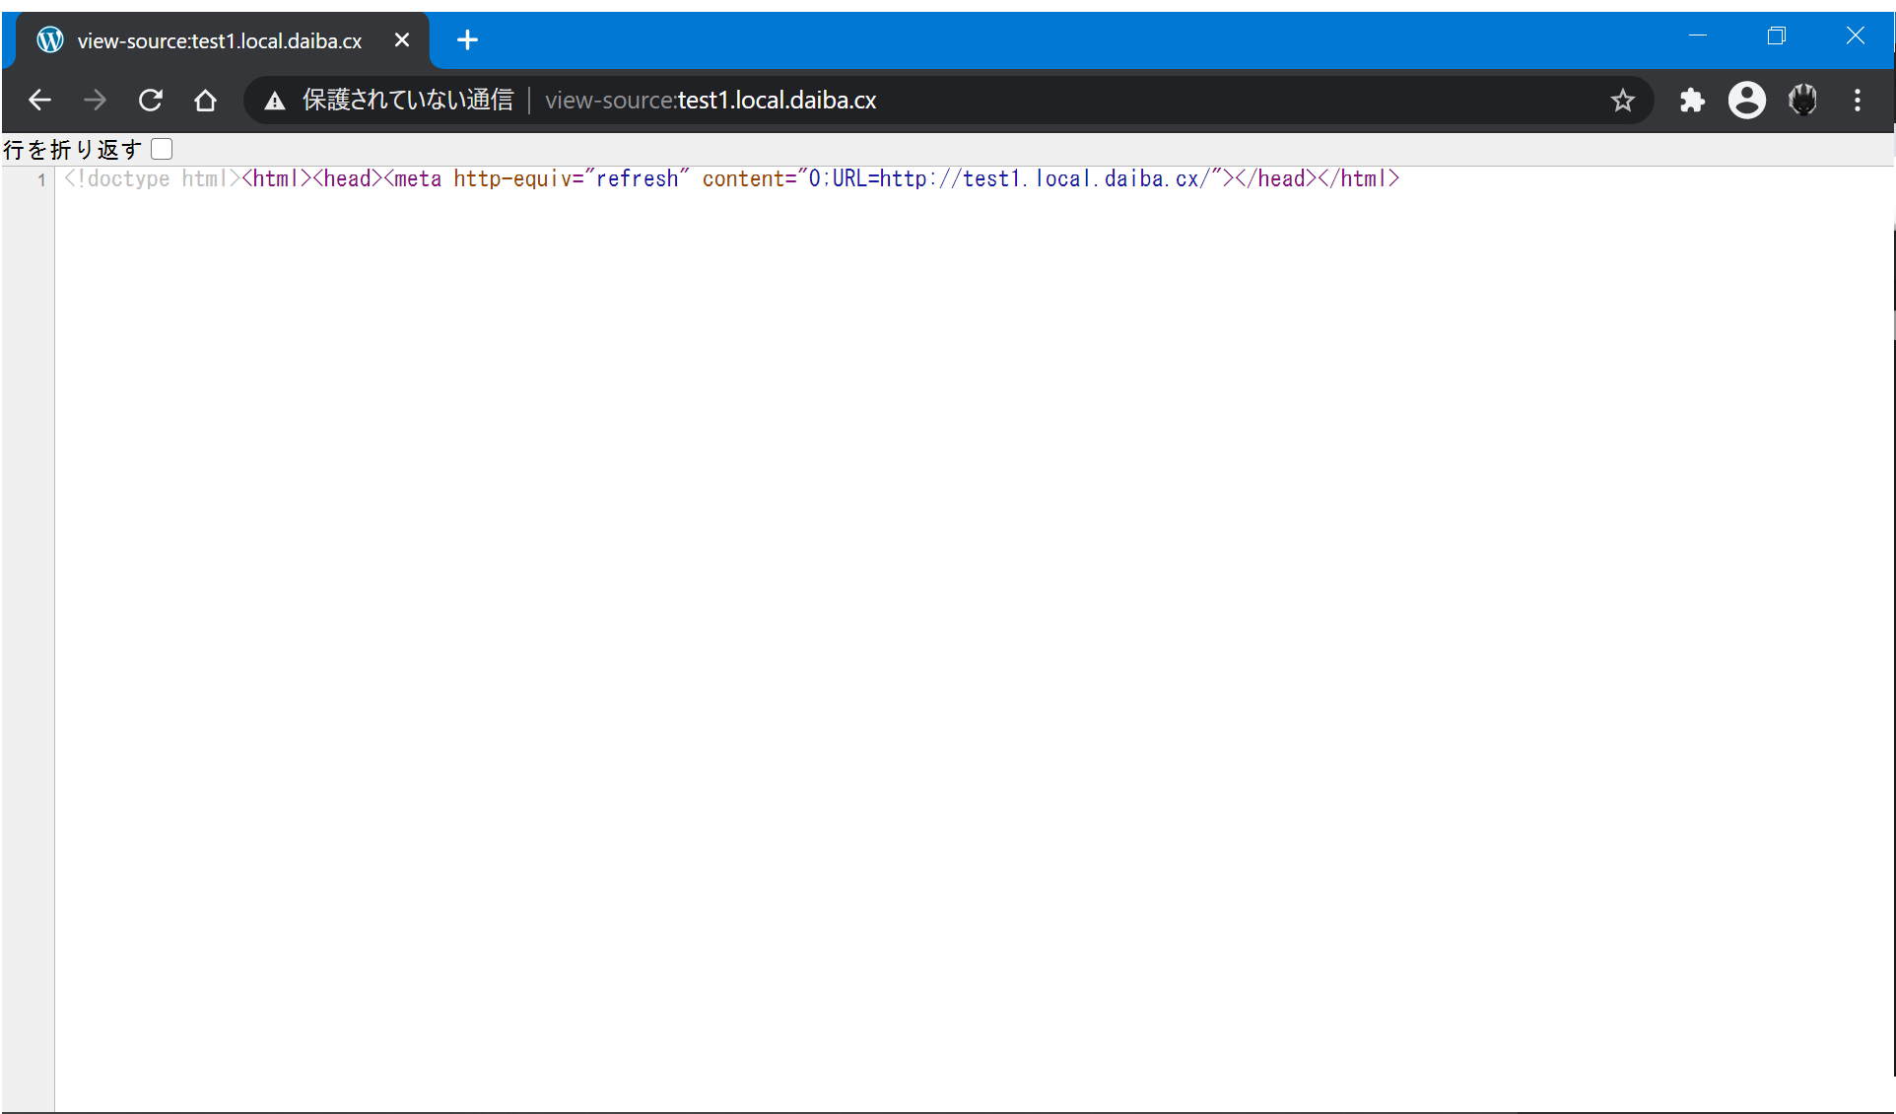Reload the view-source page
This screenshot has height=1114, width=1896.
150,101
